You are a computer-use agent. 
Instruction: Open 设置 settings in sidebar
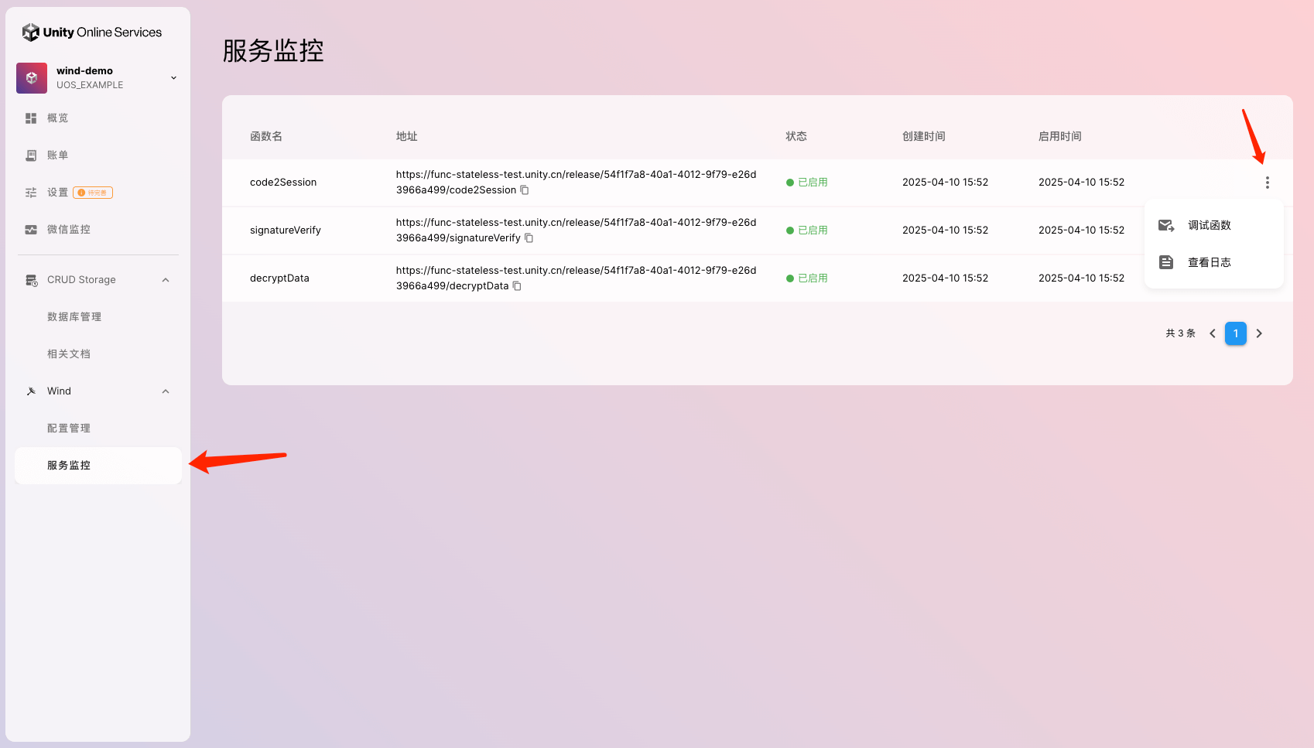pyautogui.click(x=57, y=193)
